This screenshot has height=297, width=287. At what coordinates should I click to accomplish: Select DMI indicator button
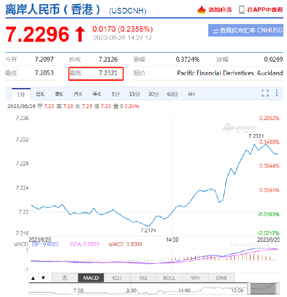[x=221, y=278]
